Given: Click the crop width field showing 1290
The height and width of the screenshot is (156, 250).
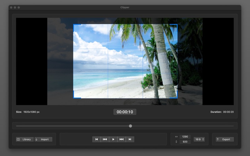Looking at the screenshot, I should [185, 137].
